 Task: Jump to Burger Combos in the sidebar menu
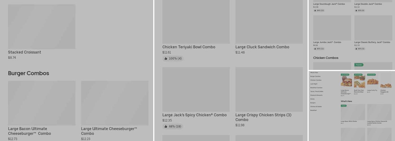[315, 76]
